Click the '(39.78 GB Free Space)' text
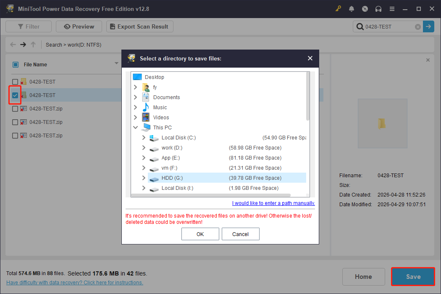 [x=255, y=178]
